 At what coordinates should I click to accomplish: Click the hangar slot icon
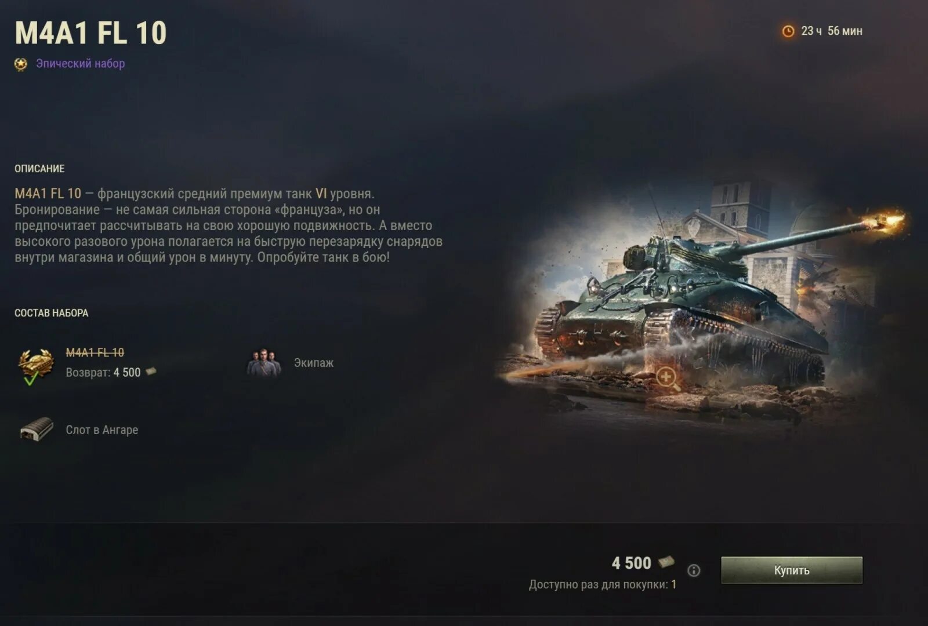[37, 430]
